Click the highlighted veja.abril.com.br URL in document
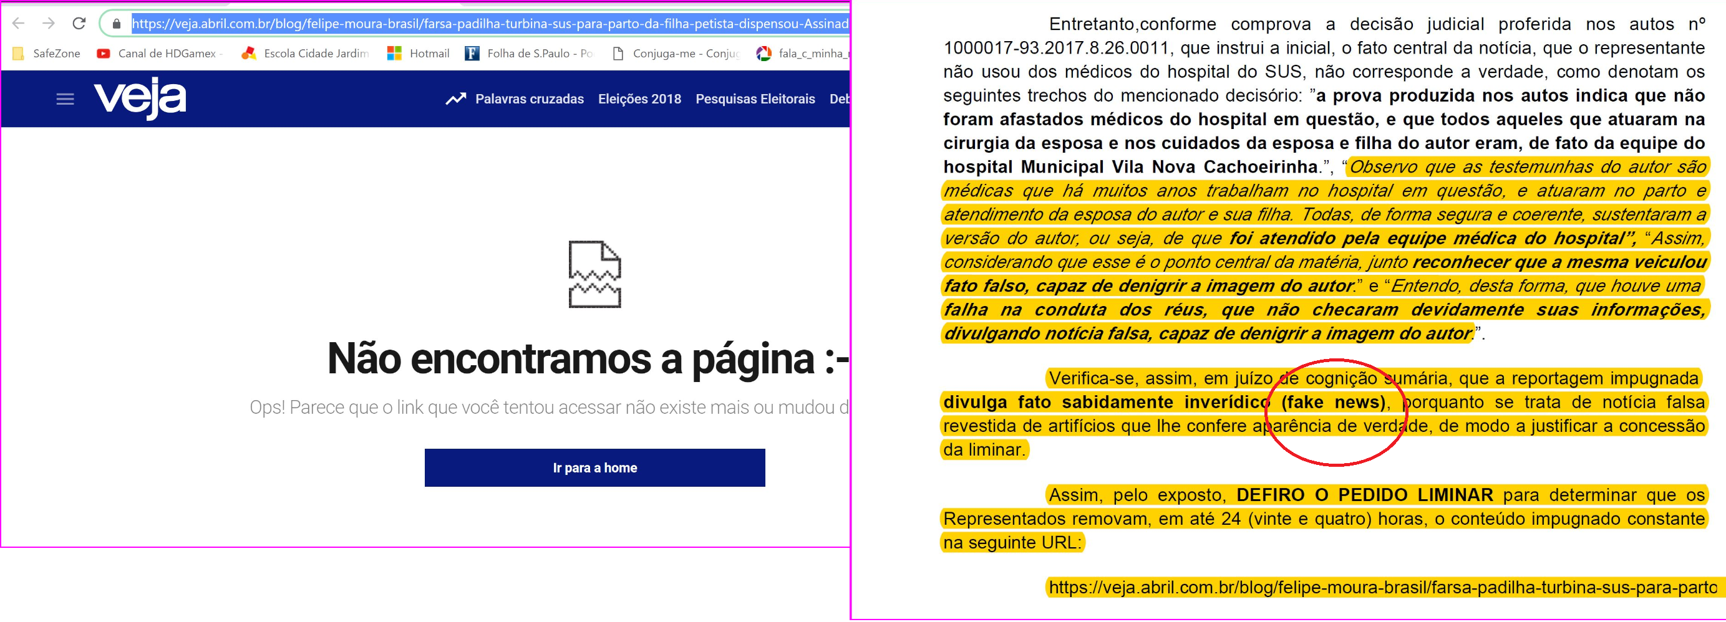 click(1383, 588)
